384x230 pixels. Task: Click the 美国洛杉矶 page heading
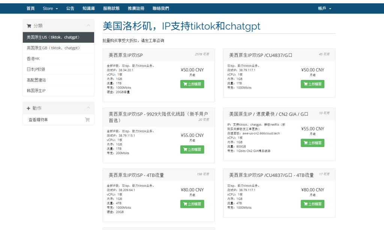[x=181, y=26]
